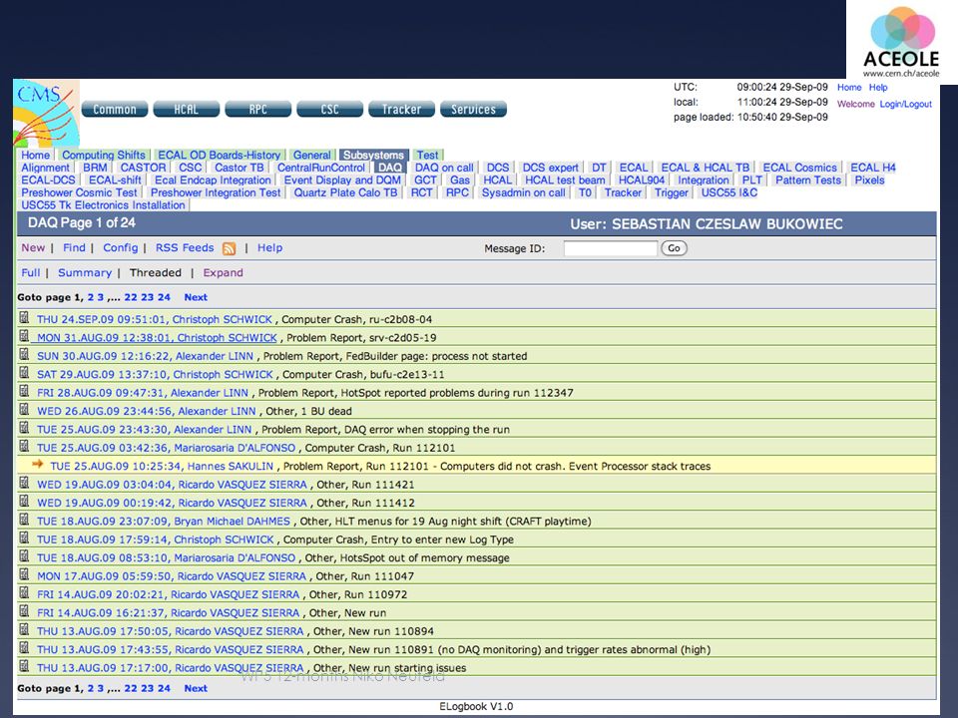Open entry icon for TUE 25.AUG.09 23:43:30 DAQ error

point(24,428)
